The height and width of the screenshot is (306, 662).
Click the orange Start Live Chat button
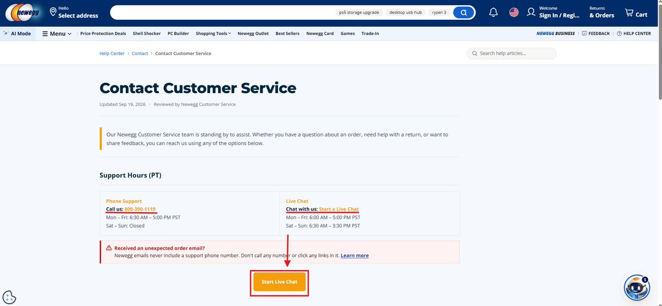[x=279, y=282]
